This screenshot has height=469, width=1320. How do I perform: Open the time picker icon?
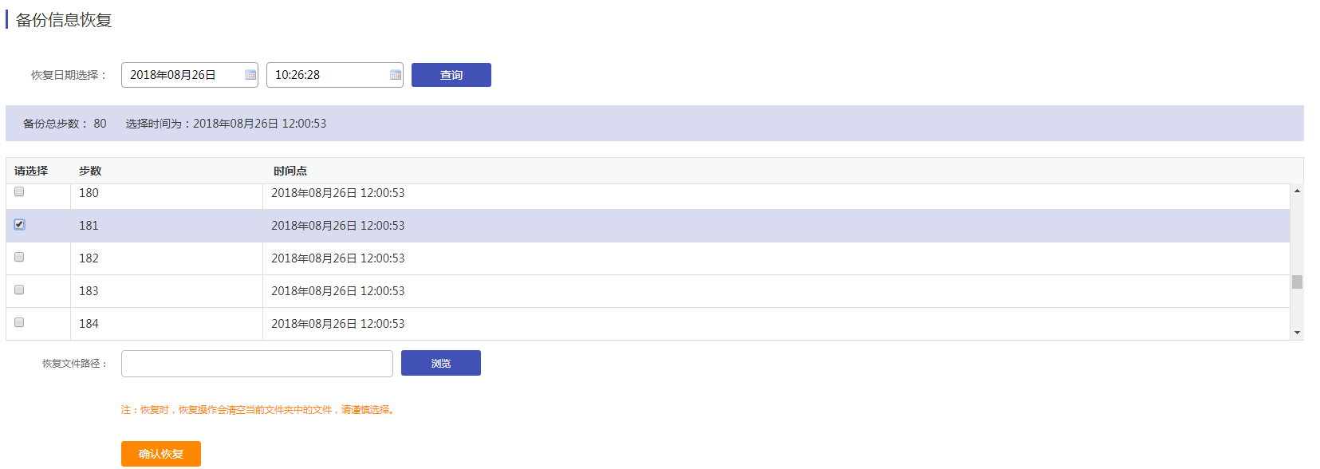point(396,75)
